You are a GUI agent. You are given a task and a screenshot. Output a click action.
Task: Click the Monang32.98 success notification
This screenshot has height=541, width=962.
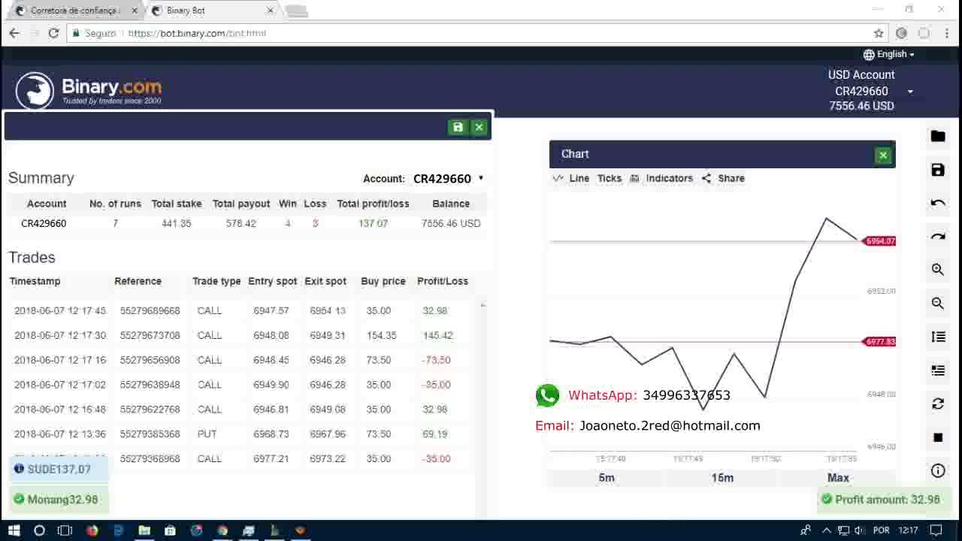pyautogui.click(x=58, y=499)
